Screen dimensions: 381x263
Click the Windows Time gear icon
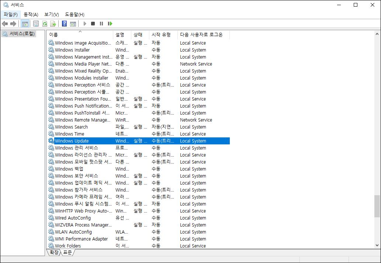[x=51, y=134]
